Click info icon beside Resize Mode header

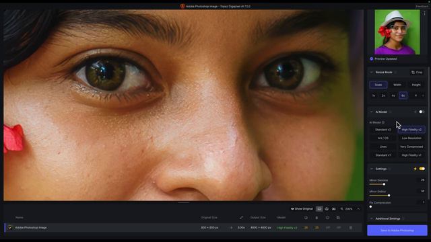tap(395, 73)
